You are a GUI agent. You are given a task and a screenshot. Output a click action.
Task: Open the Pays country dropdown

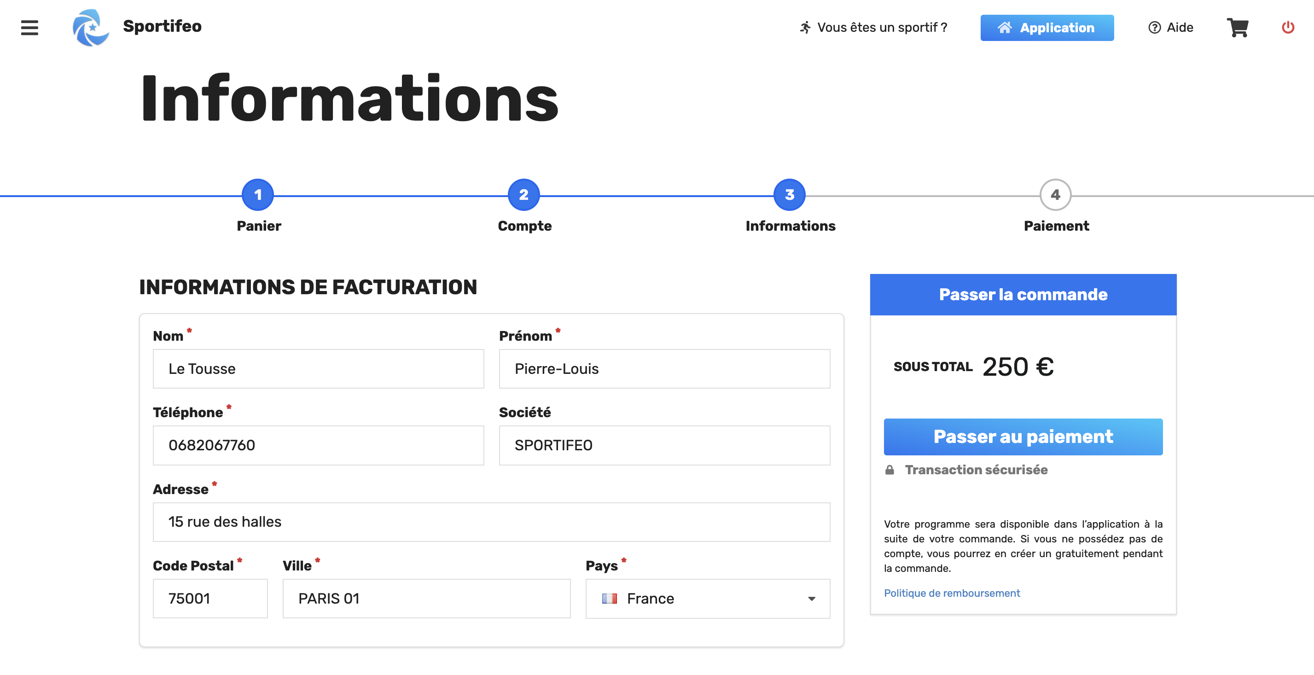[708, 599]
